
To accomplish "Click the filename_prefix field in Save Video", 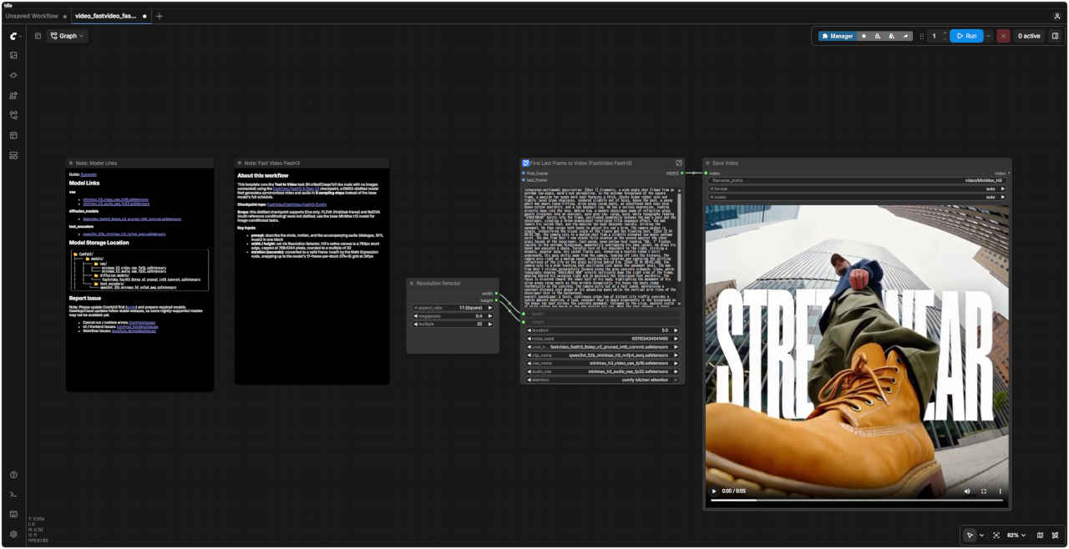I will (x=857, y=180).
